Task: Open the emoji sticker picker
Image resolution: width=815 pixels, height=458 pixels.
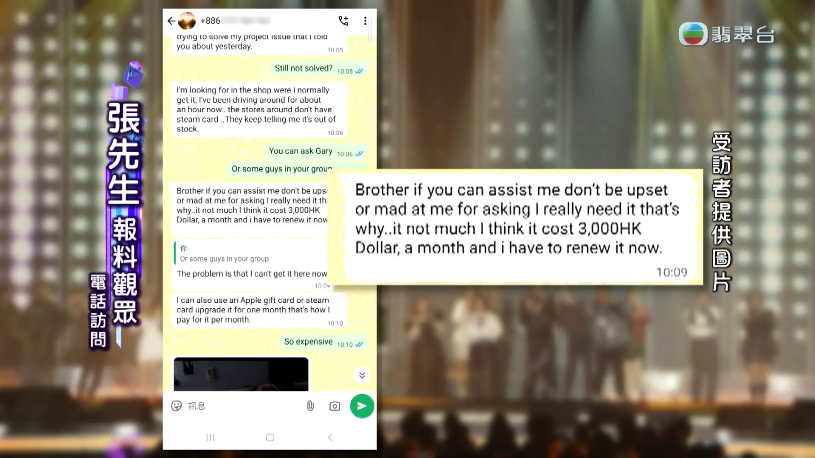Action: click(x=177, y=406)
